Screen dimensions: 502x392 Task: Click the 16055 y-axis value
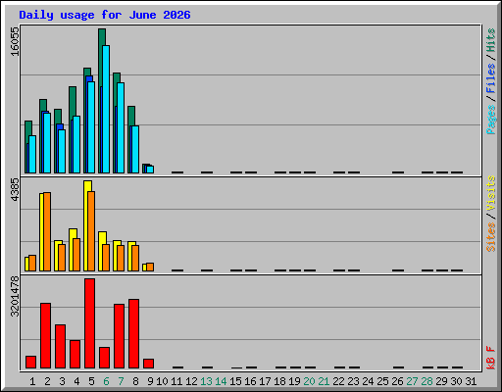click(15, 41)
